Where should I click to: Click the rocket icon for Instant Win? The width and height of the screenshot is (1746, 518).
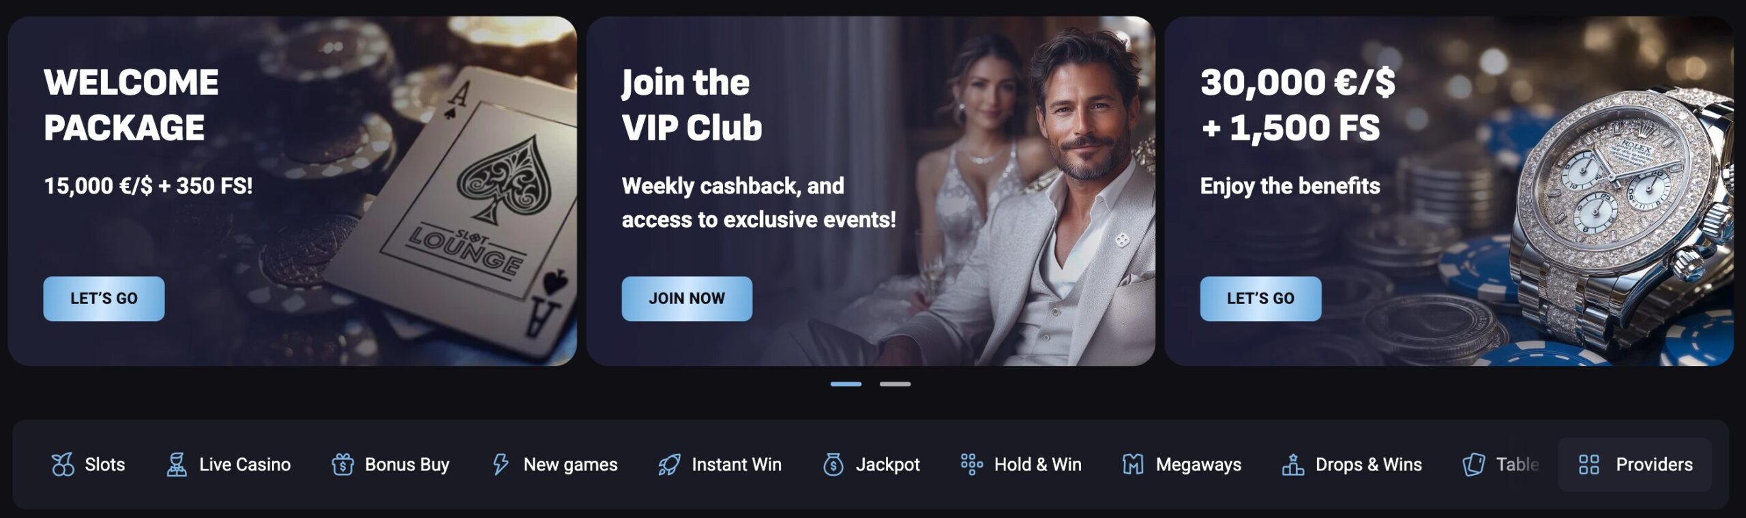pos(669,465)
